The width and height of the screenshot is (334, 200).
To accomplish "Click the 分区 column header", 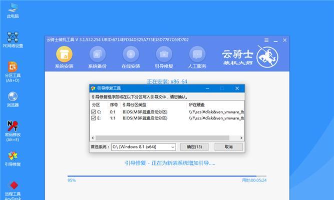I will tap(96, 104).
